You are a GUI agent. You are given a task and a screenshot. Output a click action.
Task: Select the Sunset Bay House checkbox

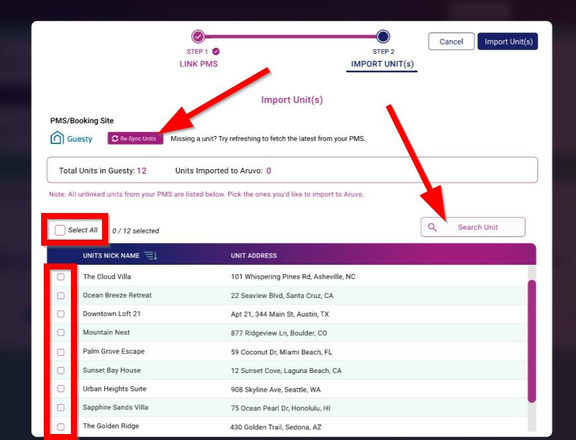(x=60, y=370)
